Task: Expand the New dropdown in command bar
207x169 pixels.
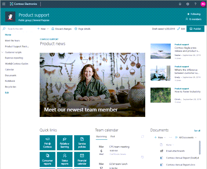Action: [43, 29]
